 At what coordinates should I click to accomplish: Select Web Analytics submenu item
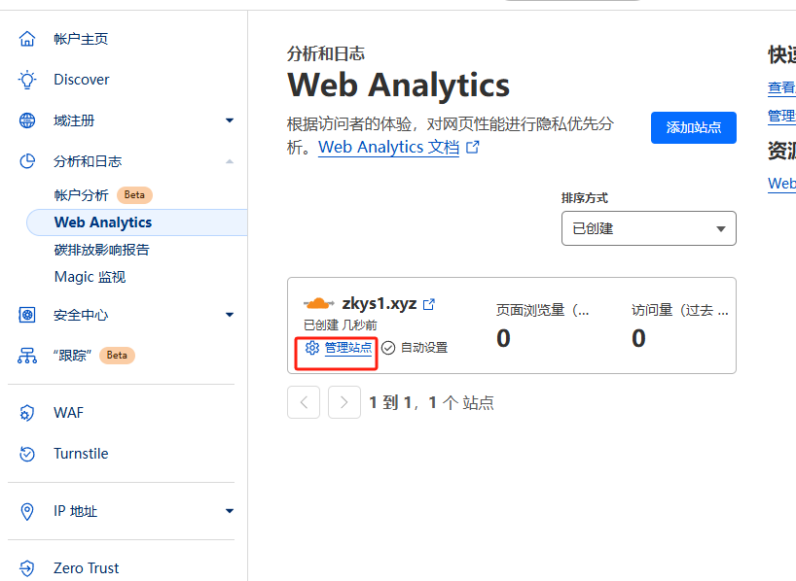tap(137, 222)
